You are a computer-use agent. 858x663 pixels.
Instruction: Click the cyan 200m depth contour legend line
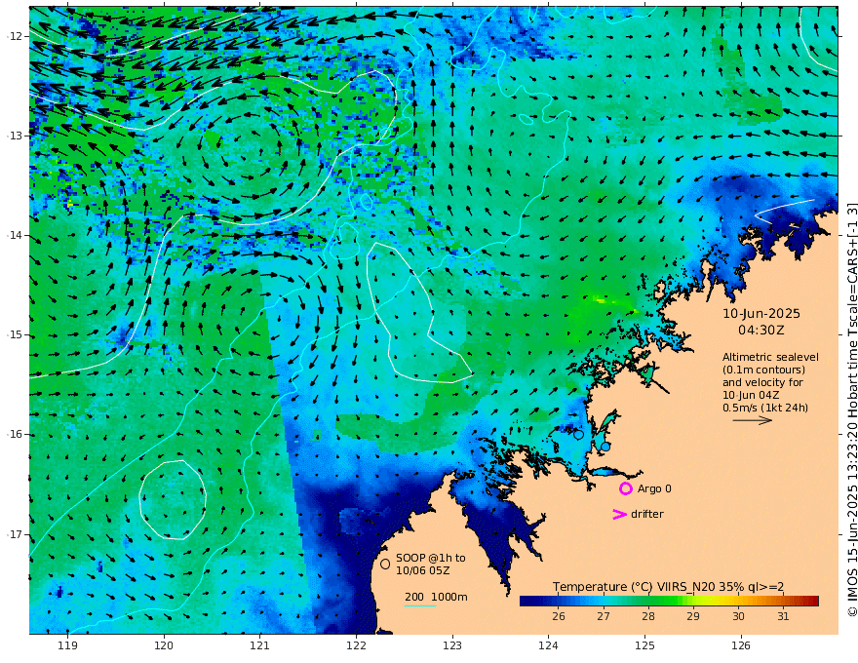pos(420,605)
